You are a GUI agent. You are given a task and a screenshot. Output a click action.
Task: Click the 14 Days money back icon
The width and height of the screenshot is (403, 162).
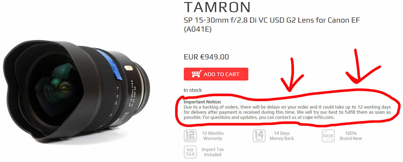pos(259,136)
